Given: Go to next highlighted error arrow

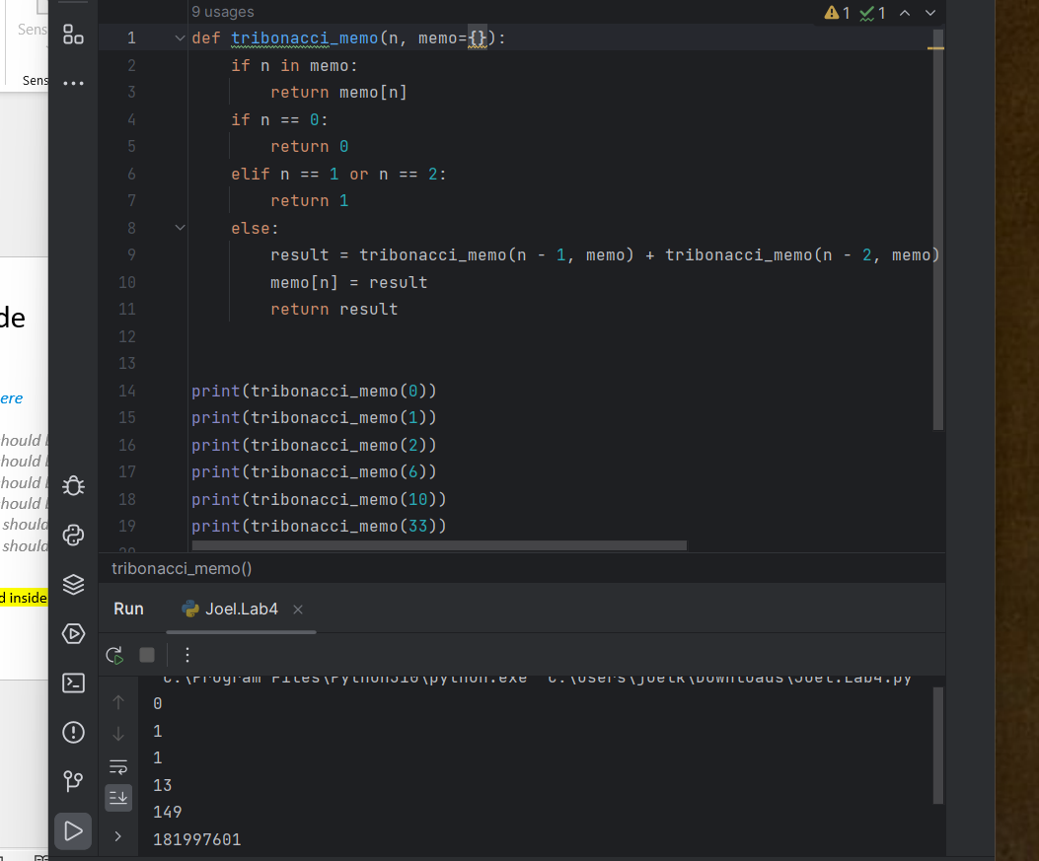Looking at the screenshot, I should (930, 13).
